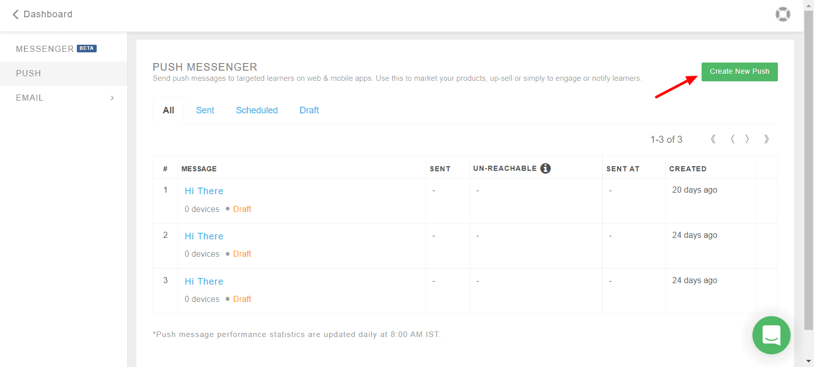Go to the first page of results

coord(713,139)
